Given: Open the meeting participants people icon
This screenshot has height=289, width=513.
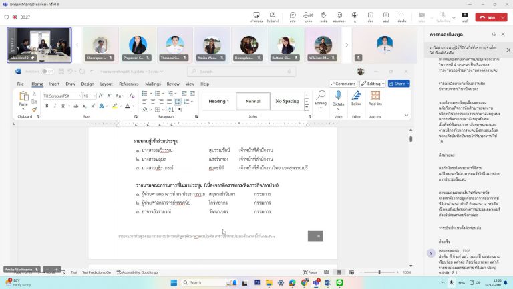Looking at the screenshot, I should pos(309,16).
